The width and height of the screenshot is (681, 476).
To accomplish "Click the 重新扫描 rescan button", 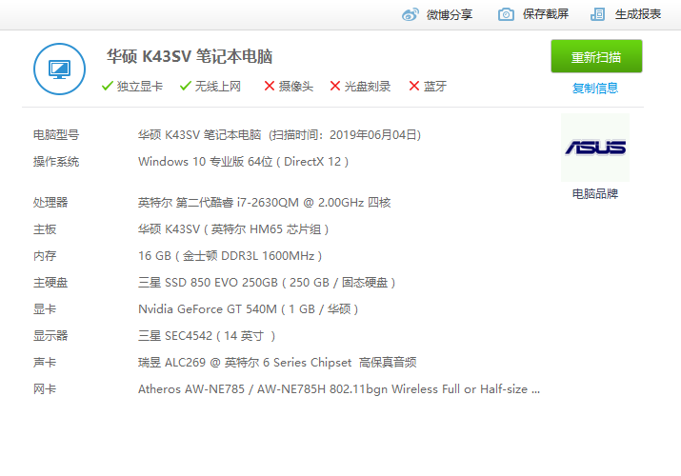I will click(x=596, y=56).
